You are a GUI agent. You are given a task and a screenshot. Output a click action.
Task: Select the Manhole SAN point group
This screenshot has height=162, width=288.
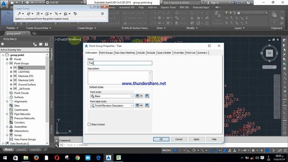(26, 80)
